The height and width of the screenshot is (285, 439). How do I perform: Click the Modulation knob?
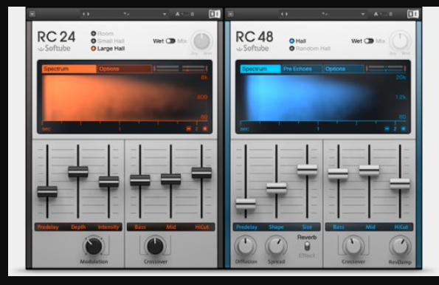(93, 246)
